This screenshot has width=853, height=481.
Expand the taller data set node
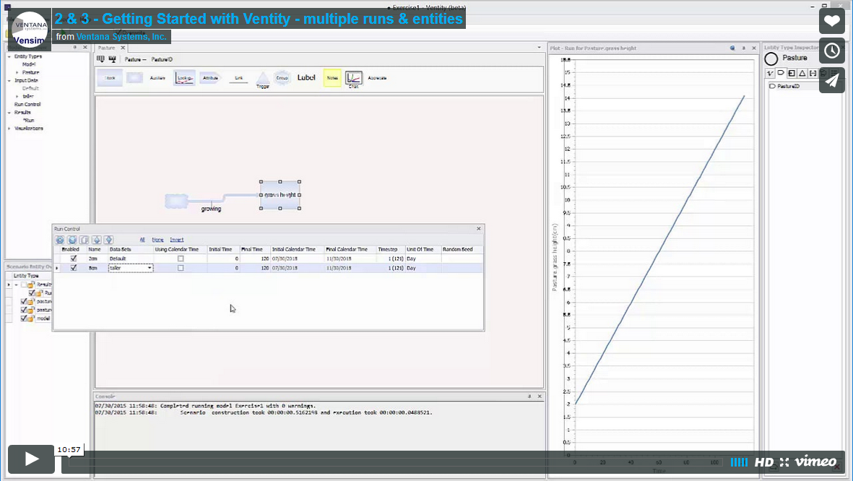(x=17, y=96)
